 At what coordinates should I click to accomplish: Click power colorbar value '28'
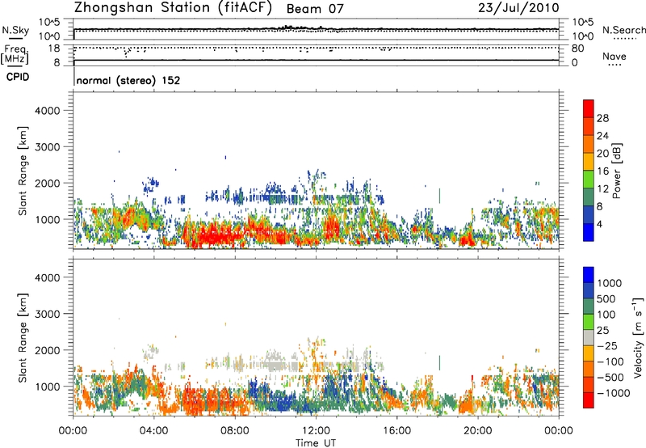[x=602, y=118]
